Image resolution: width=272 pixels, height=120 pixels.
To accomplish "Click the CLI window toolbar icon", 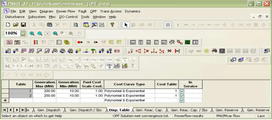I will pyautogui.click(x=102, y=25).
